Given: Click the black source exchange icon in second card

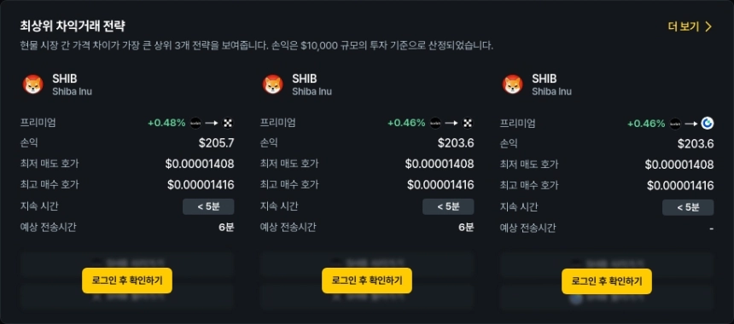Looking at the screenshot, I should click(435, 124).
